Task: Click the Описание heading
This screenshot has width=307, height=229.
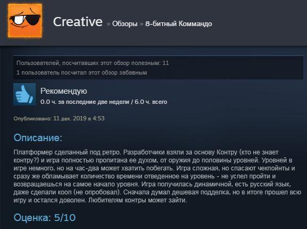Action: click(38, 138)
